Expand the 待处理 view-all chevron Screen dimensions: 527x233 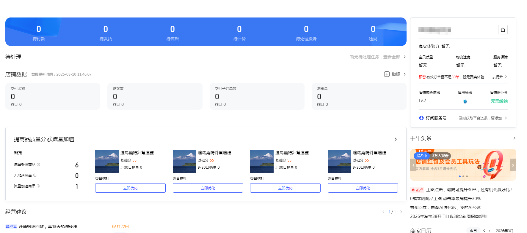[404, 57]
